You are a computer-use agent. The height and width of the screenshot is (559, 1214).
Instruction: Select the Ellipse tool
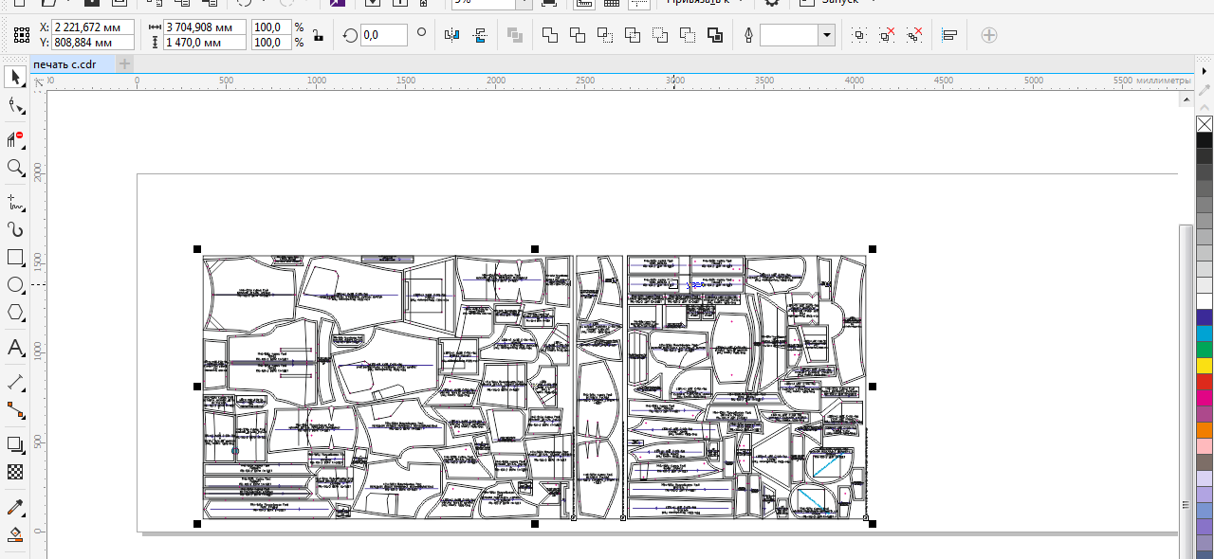[16, 285]
